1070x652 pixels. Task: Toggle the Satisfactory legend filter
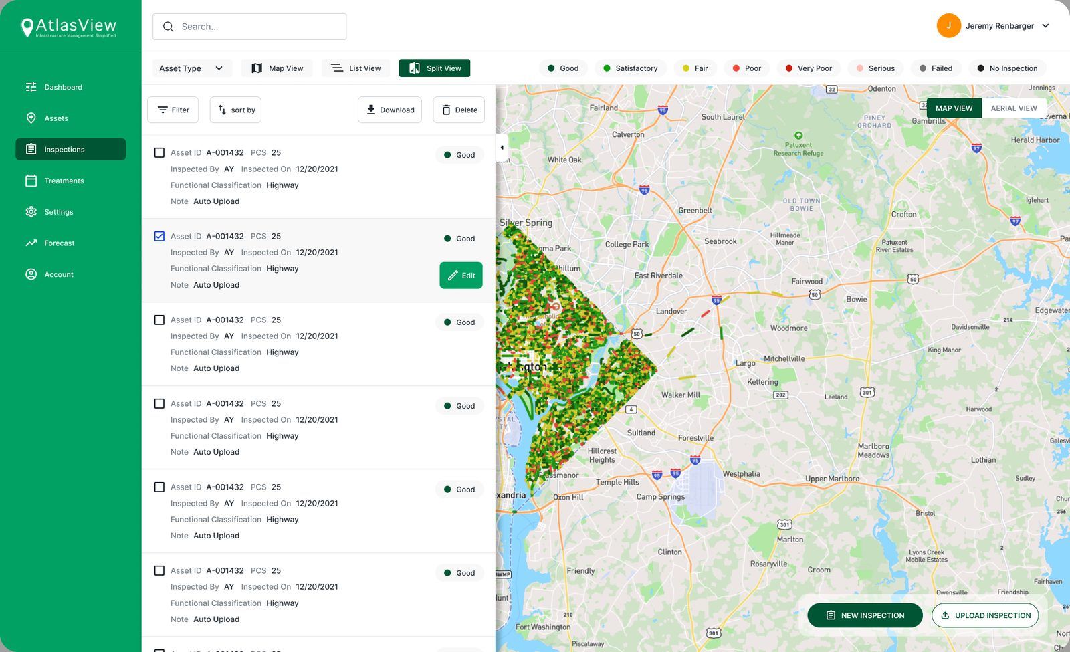630,68
